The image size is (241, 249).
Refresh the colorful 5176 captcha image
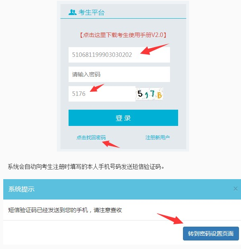pos(149,94)
